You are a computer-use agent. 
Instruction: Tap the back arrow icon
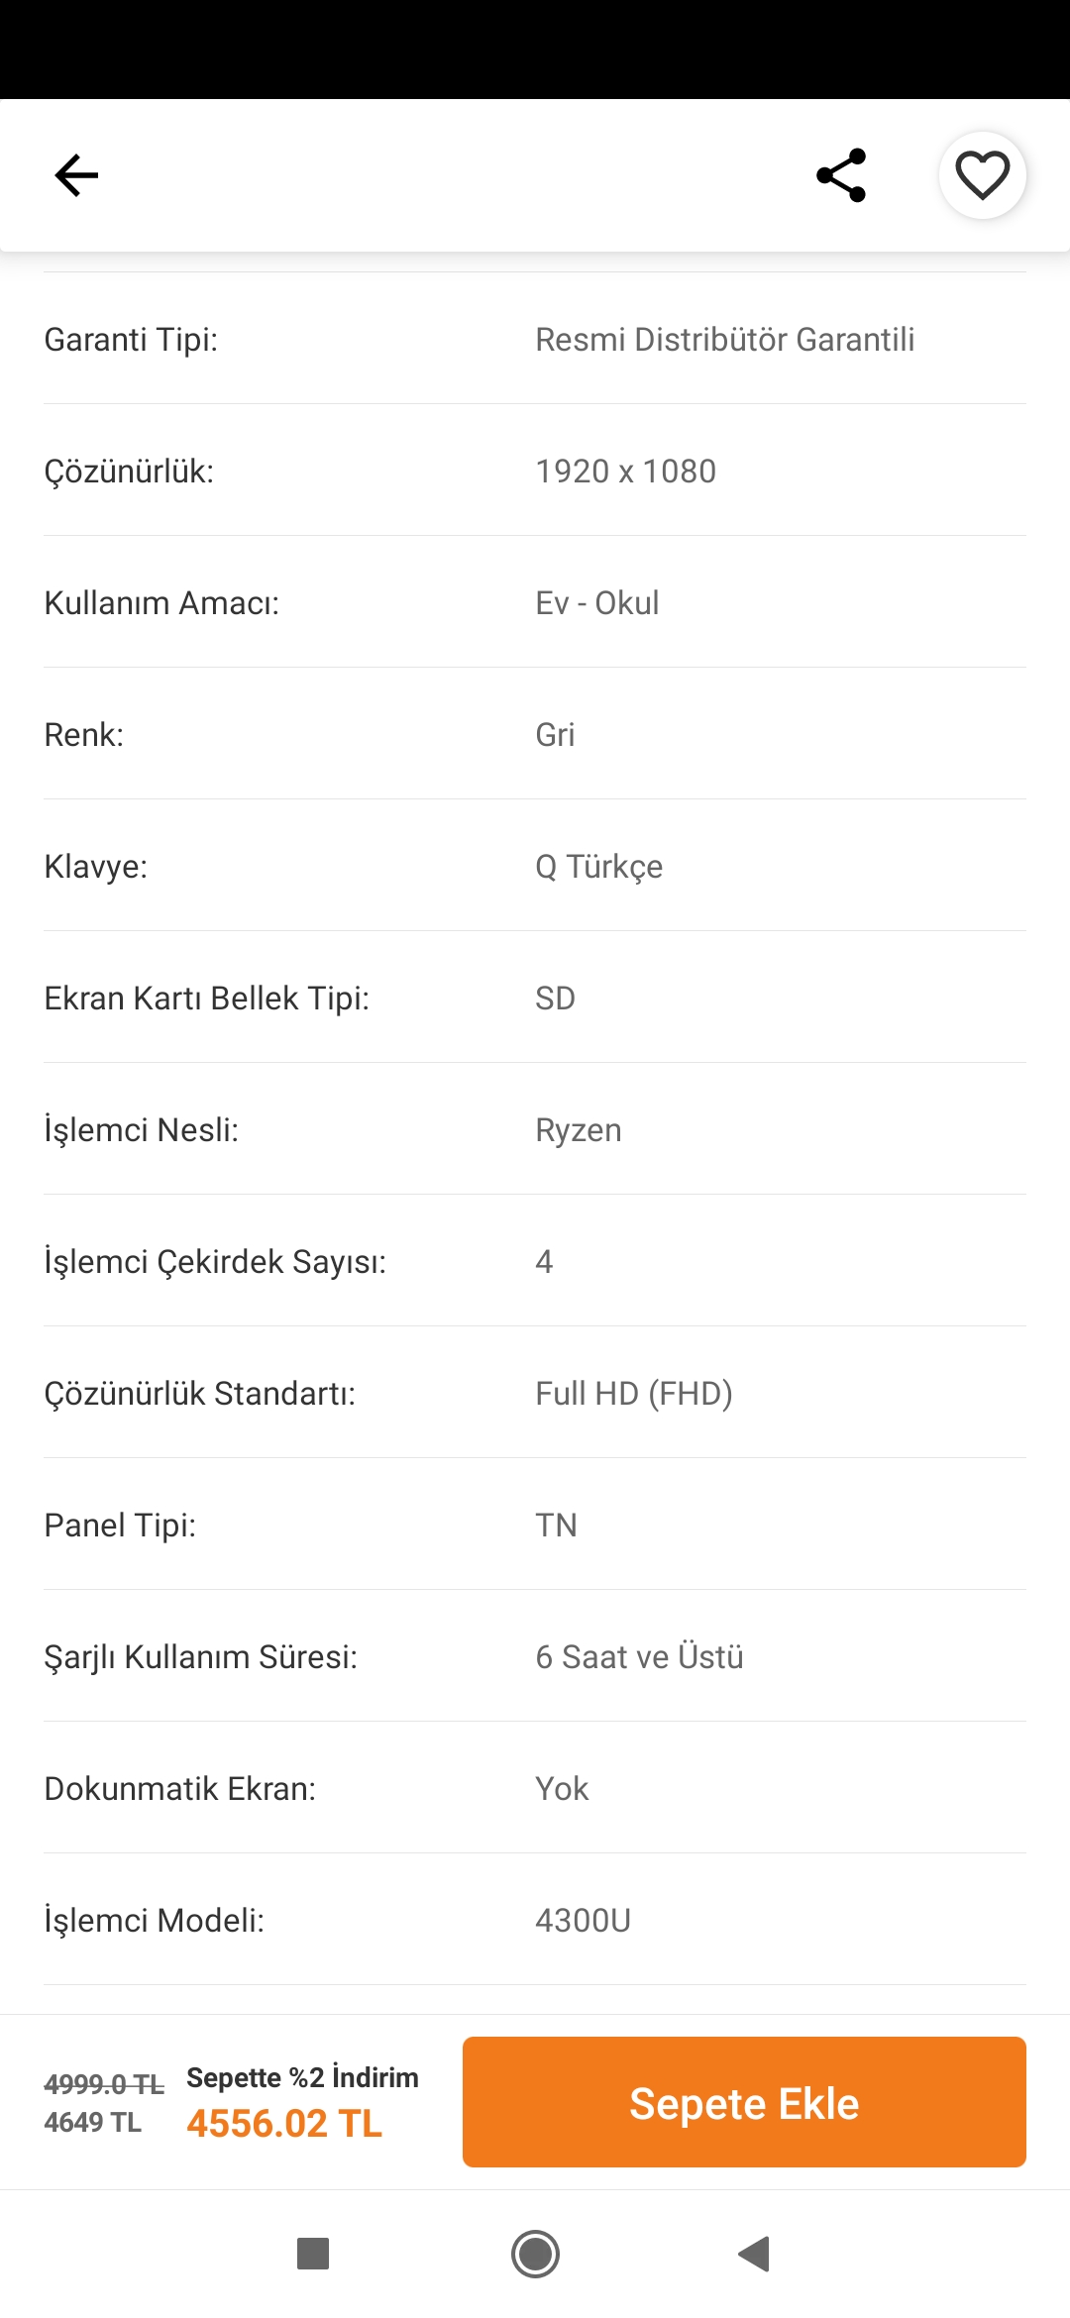click(x=76, y=176)
